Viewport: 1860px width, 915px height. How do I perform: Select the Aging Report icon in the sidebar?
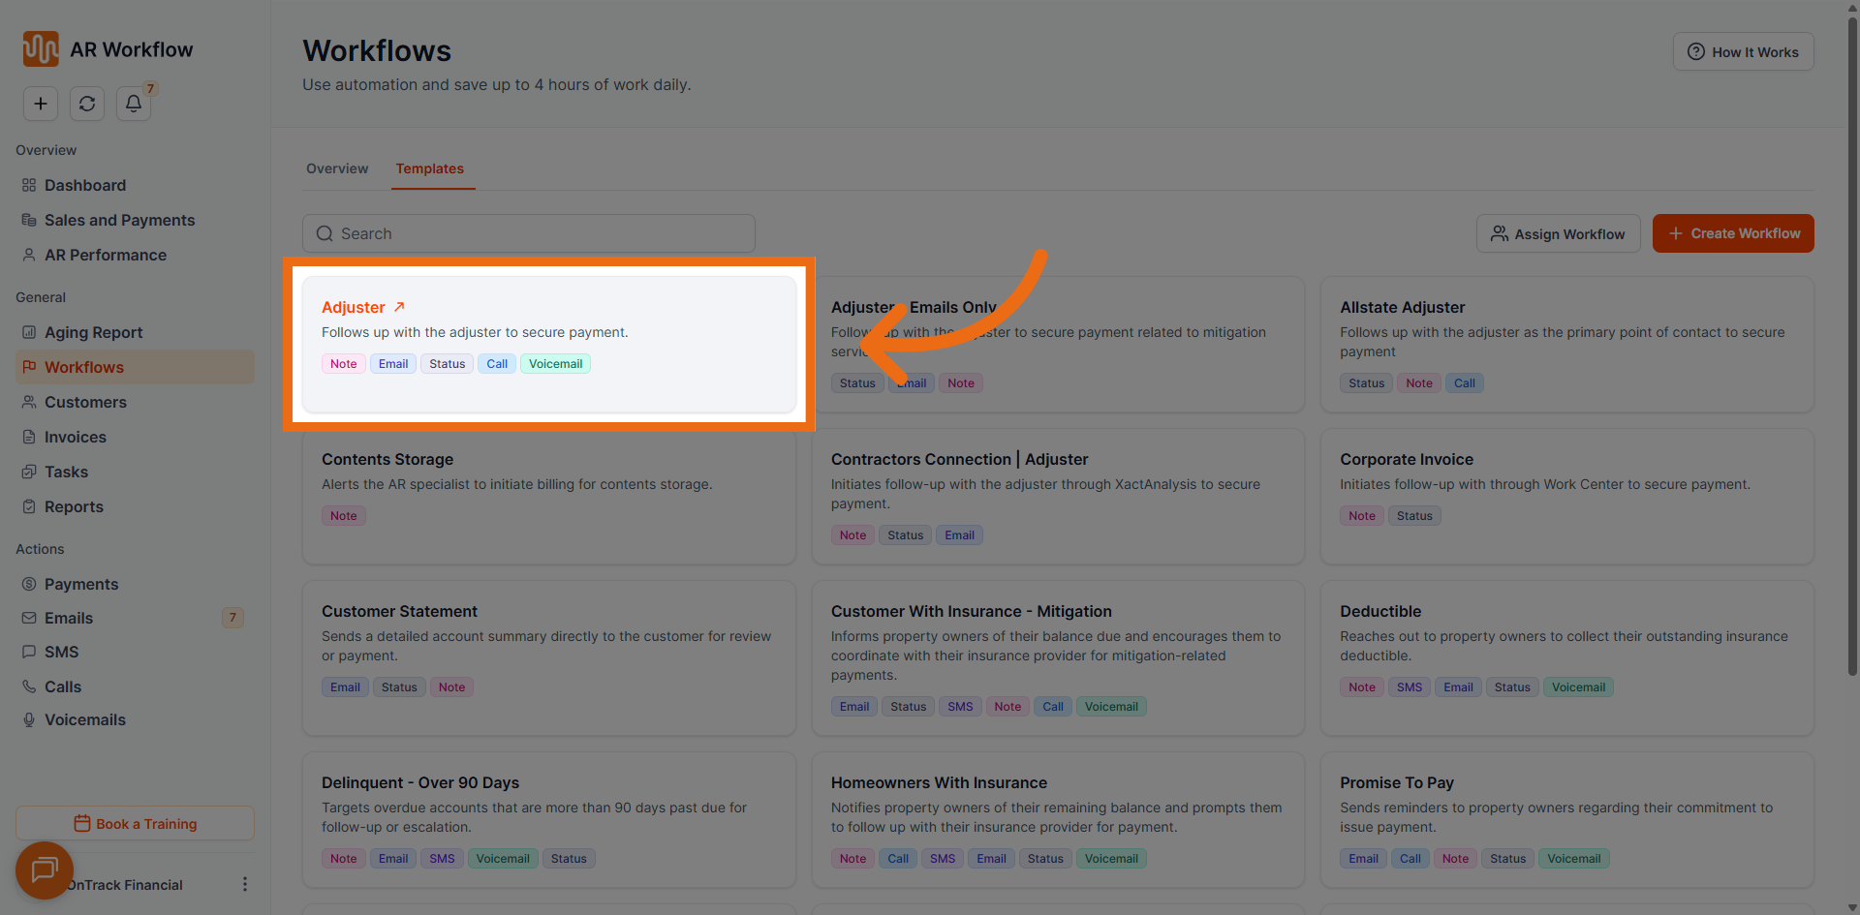point(30,332)
